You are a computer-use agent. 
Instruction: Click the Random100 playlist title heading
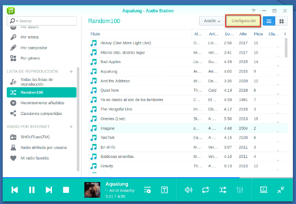click(x=104, y=21)
